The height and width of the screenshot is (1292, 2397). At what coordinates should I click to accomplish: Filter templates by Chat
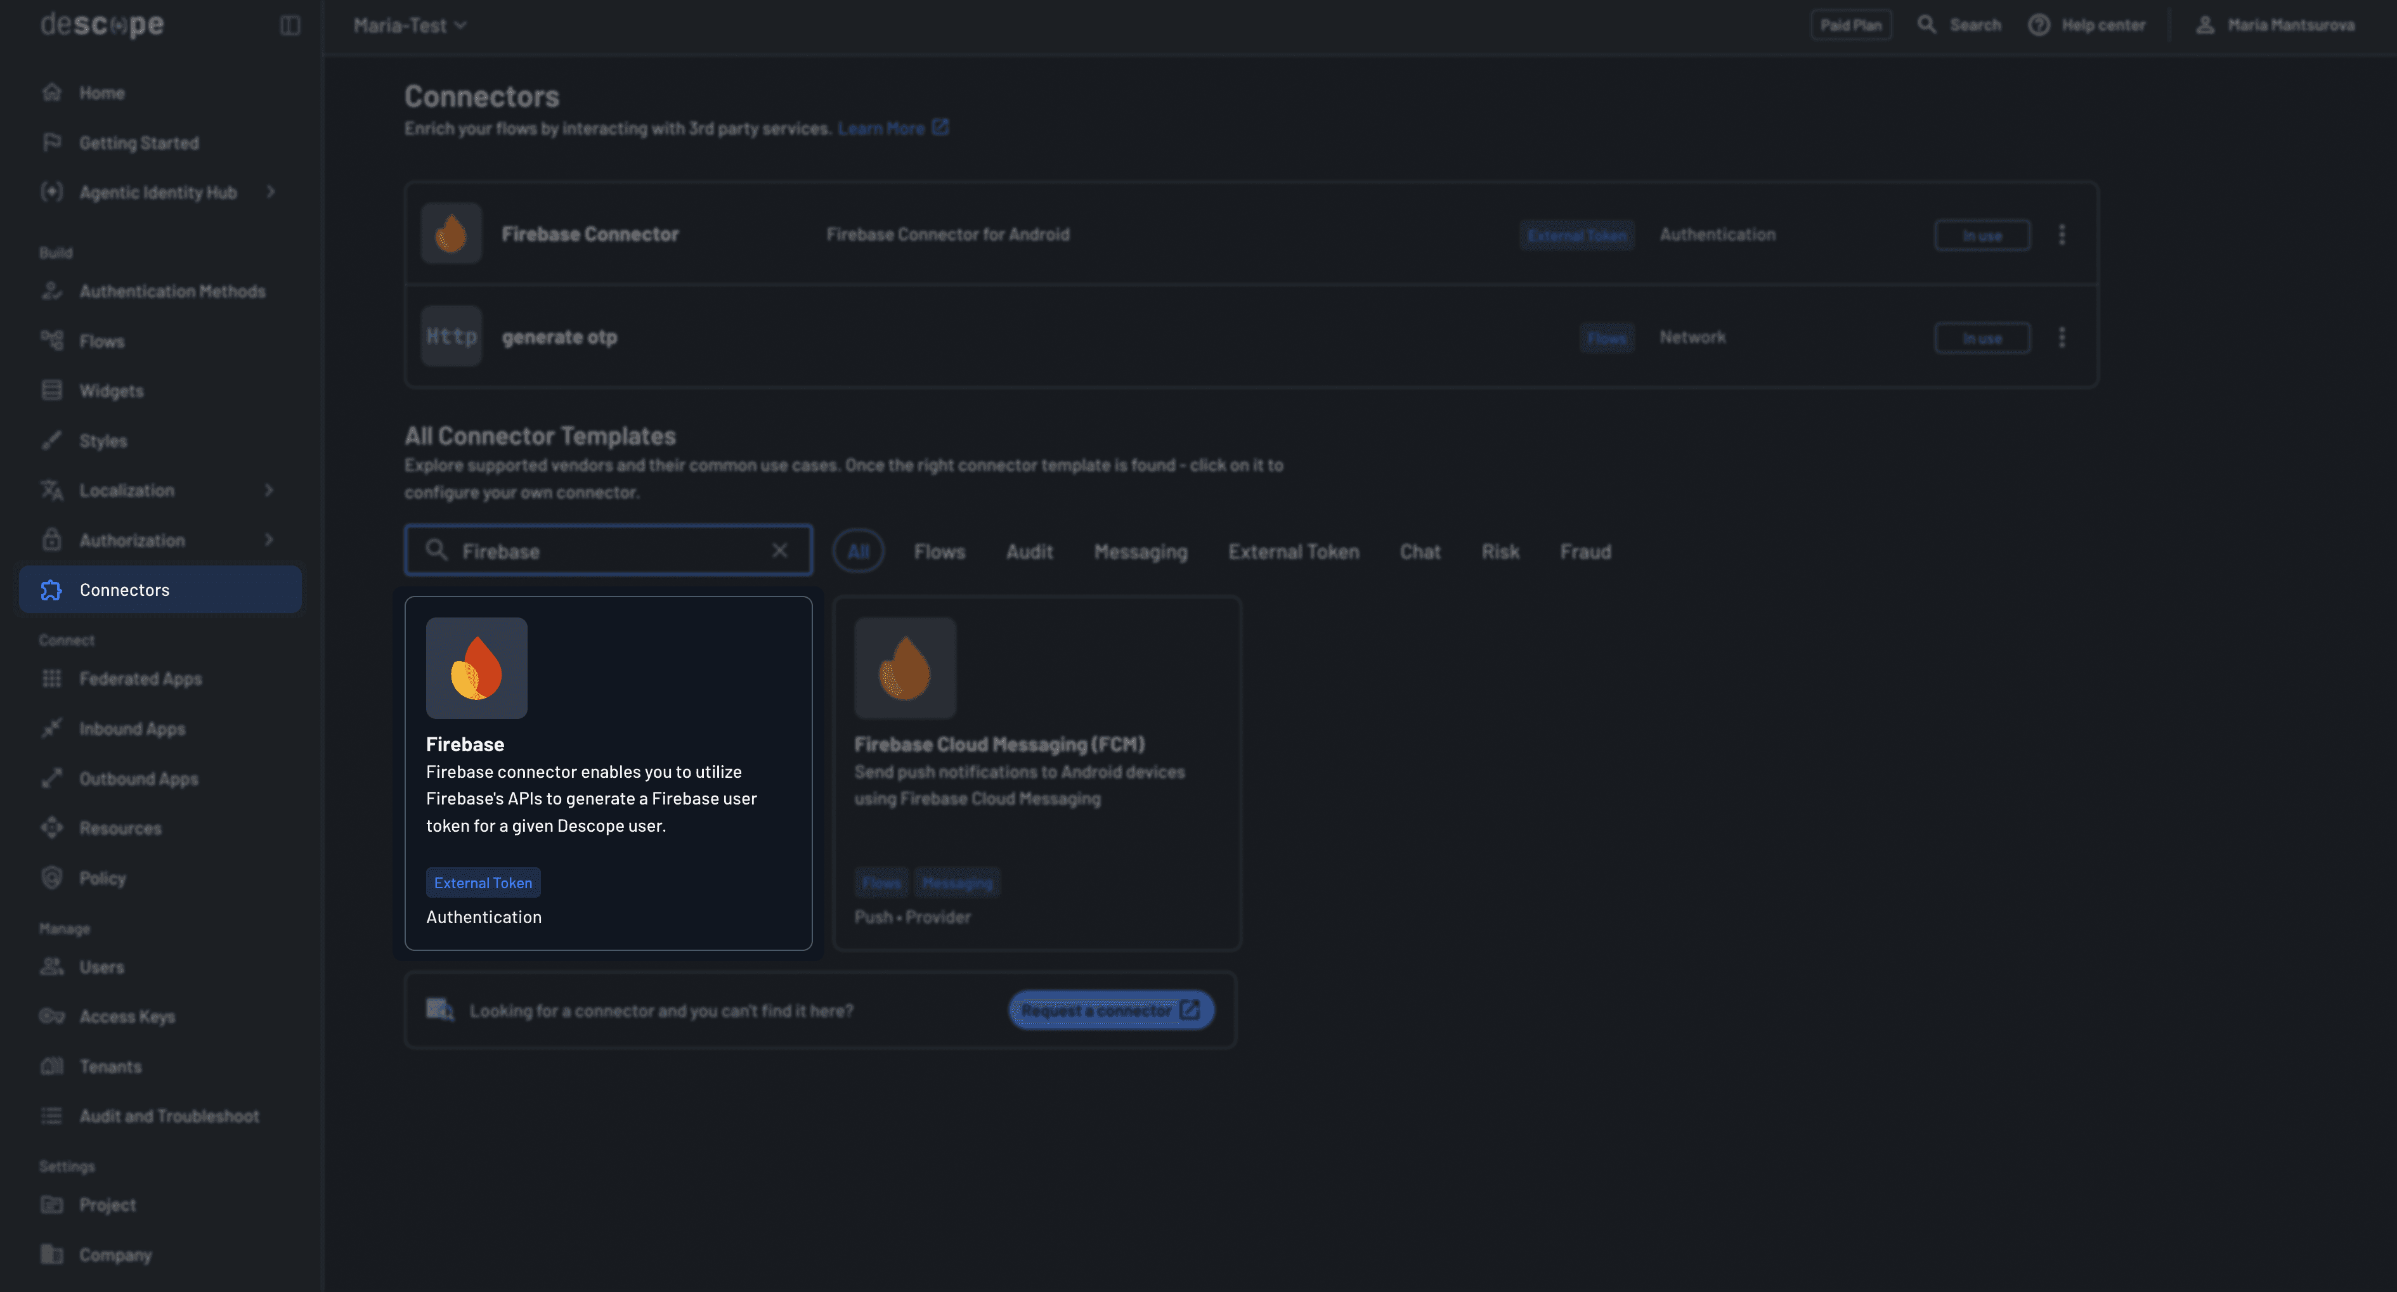pos(1420,552)
